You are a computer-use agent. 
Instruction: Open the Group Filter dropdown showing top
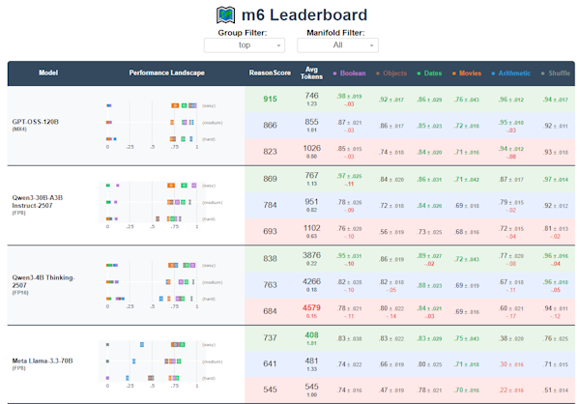[245, 45]
